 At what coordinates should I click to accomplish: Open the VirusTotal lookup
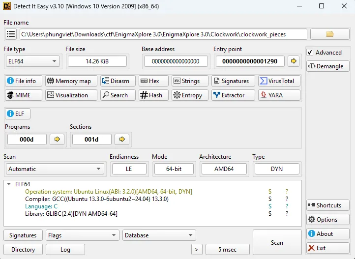point(279,81)
